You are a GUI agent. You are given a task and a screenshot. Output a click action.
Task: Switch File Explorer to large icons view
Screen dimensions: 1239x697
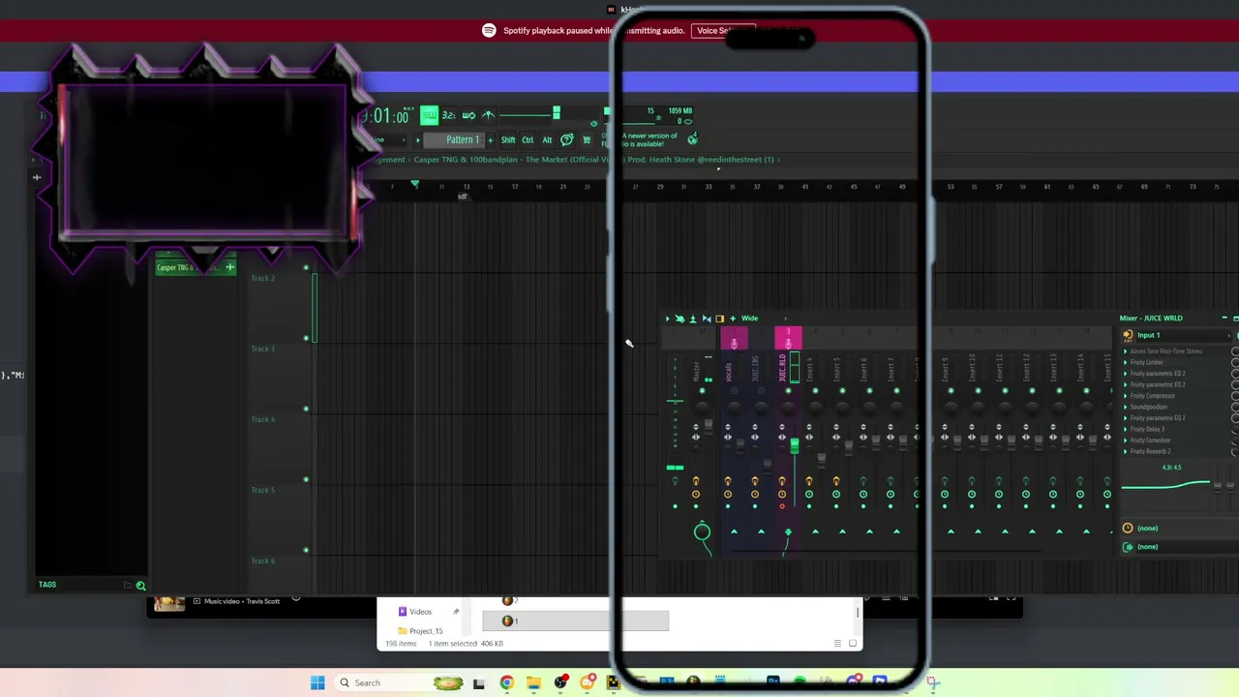(853, 644)
